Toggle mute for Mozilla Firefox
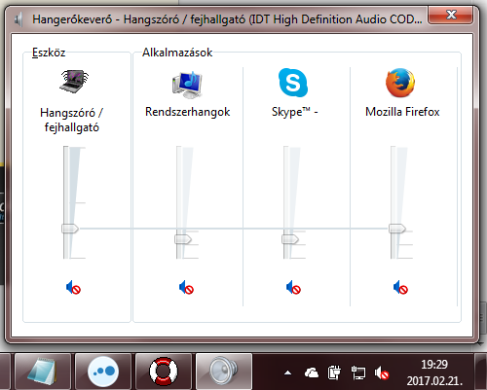 [x=400, y=288]
